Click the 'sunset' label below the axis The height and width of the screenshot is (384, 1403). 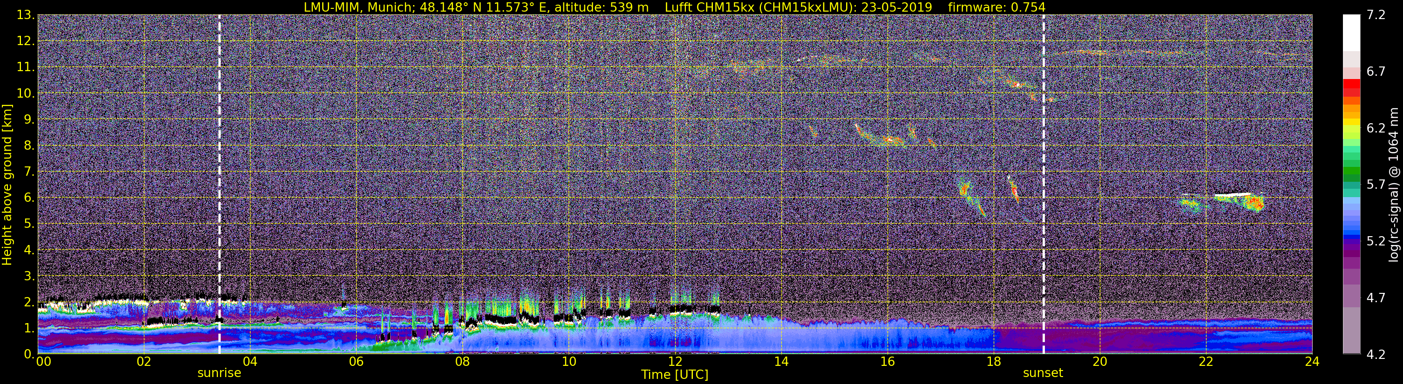[x=1043, y=373]
